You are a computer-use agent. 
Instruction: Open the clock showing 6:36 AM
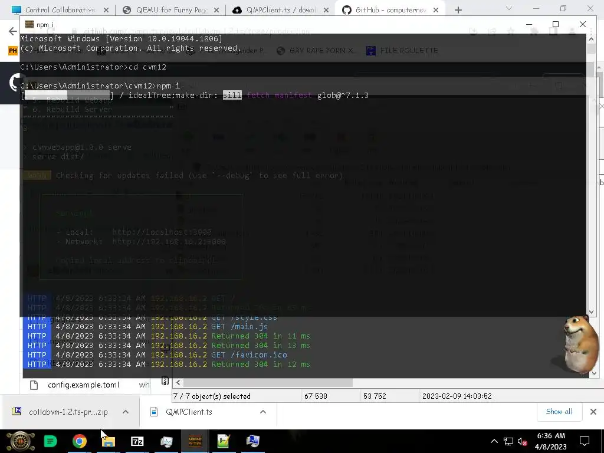(551, 441)
